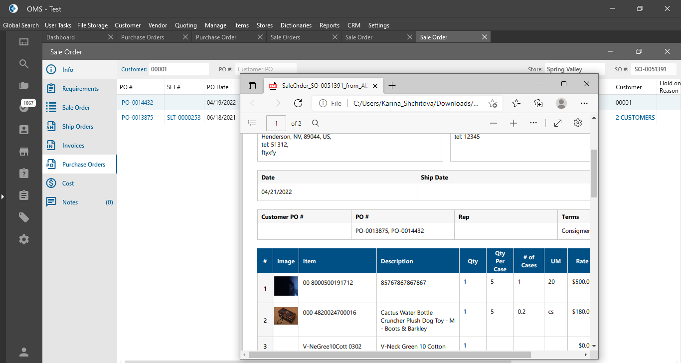Image resolution: width=681 pixels, height=363 pixels.
Task: Click the PDF zoom in plus
Action: coord(513,123)
